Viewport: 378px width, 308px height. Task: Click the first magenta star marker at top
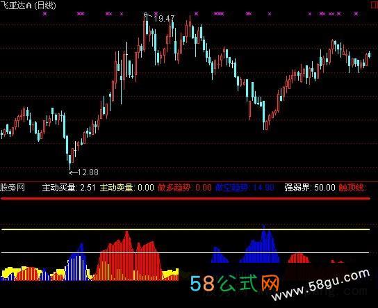click(x=45, y=14)
